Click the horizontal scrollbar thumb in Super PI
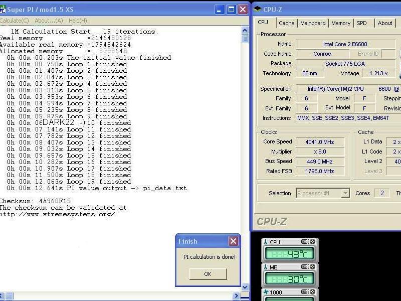This screenshot has height=301, width=401. coord(9,296)
